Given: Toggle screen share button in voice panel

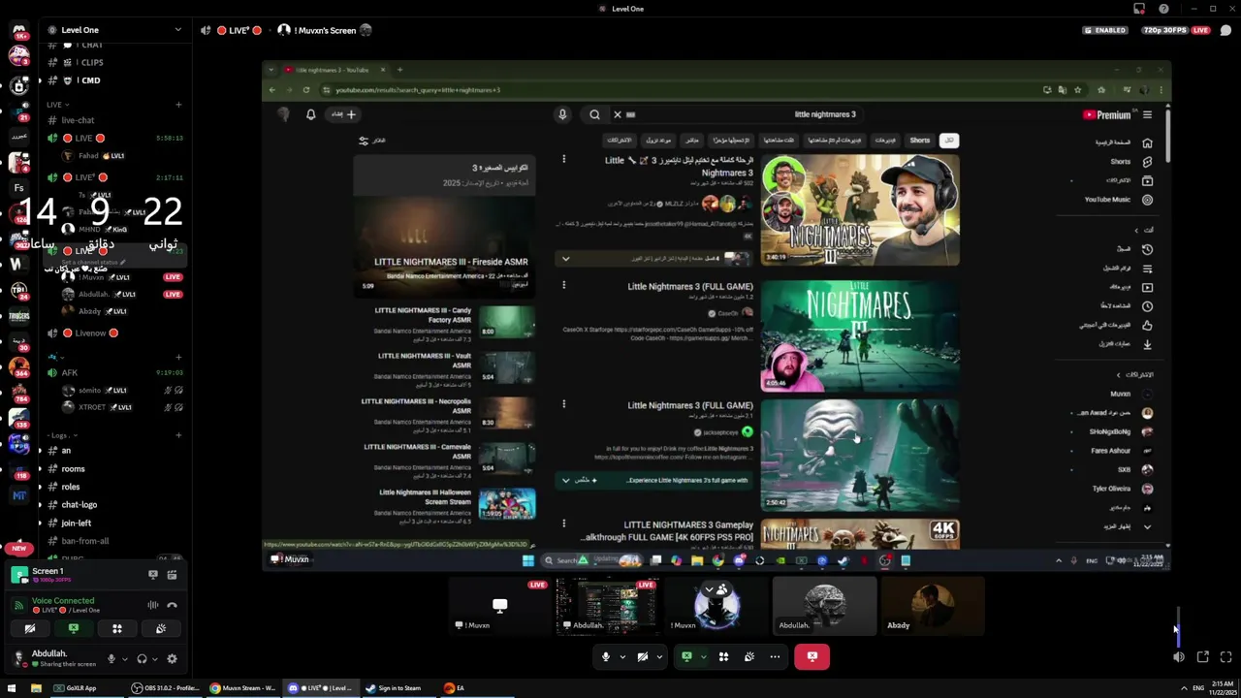Looking at the screenshot, I should [74, 628].
